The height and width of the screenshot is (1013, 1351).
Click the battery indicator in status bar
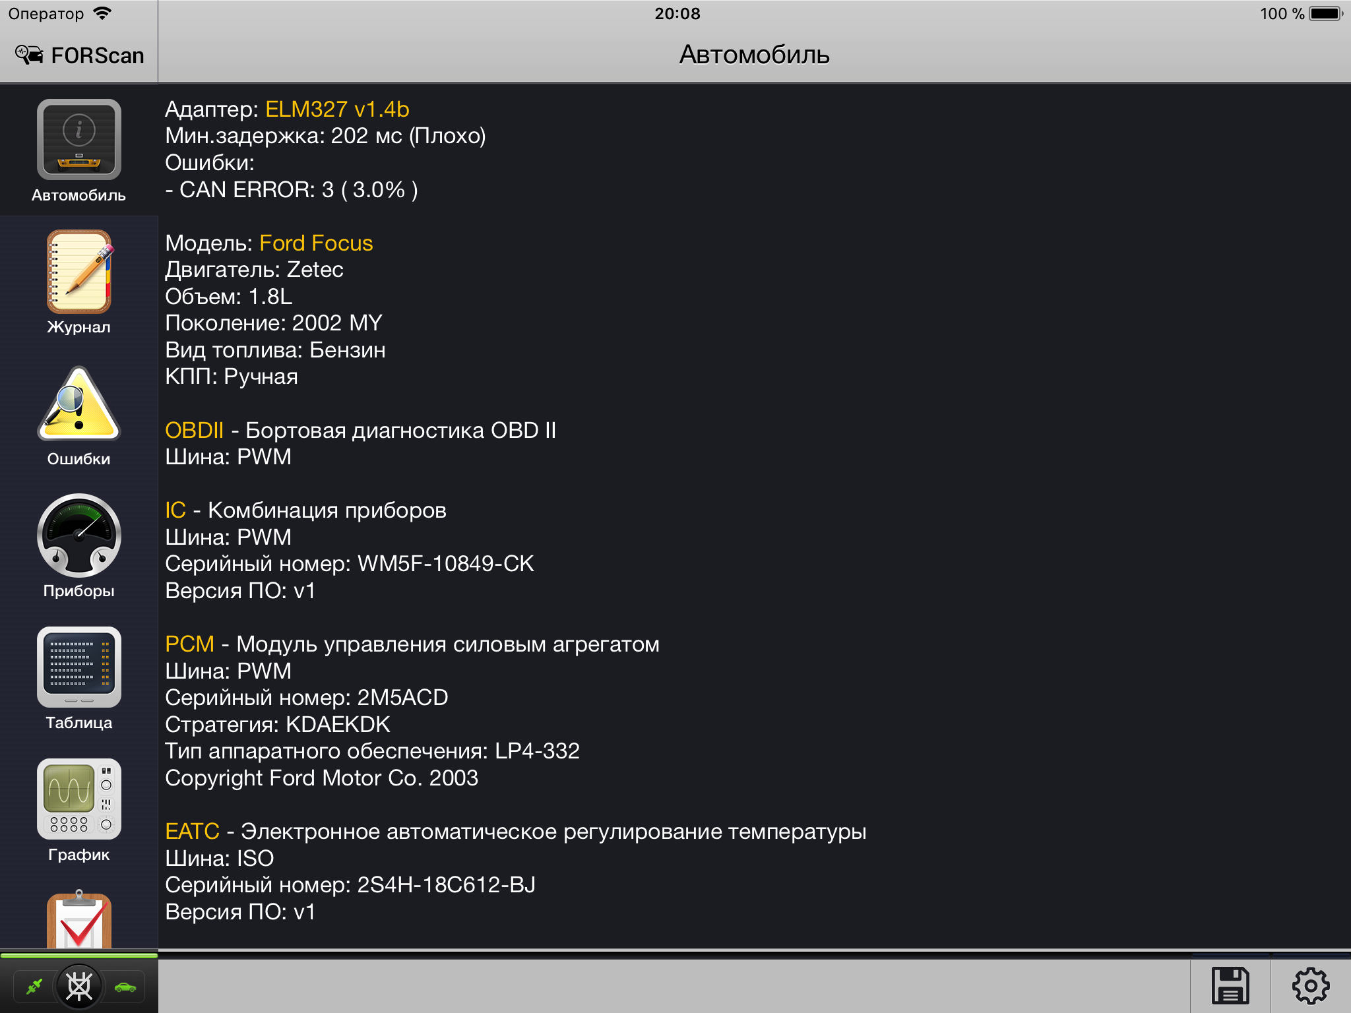(1325, 12)
